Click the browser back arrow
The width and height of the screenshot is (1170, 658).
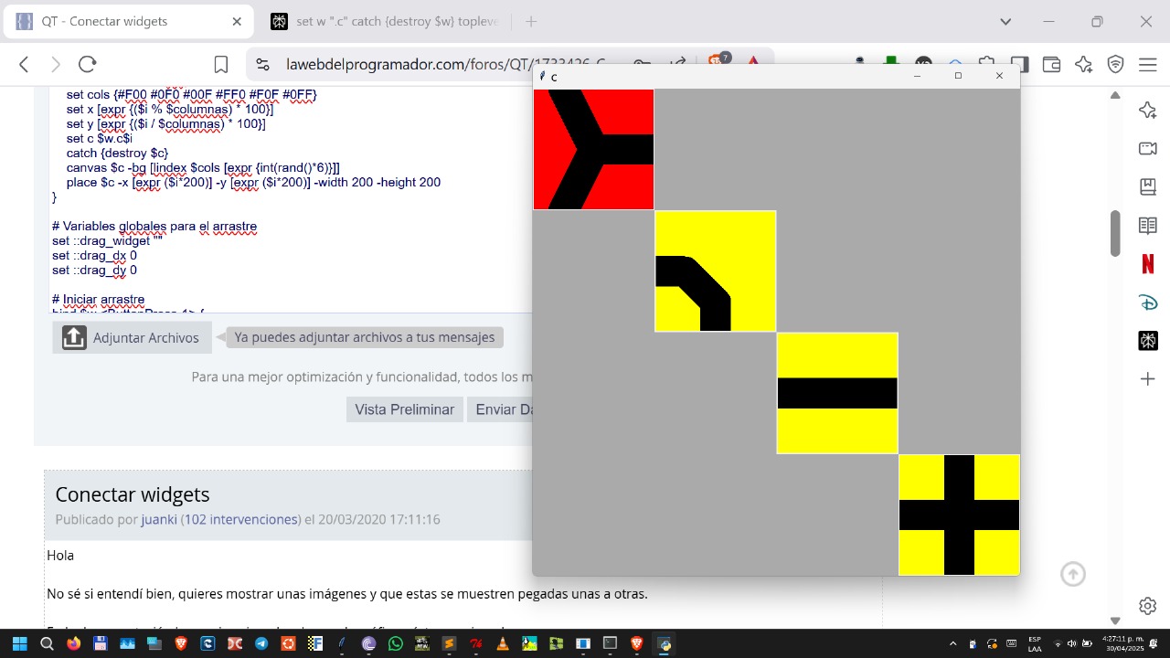click(x=25, y=64)
